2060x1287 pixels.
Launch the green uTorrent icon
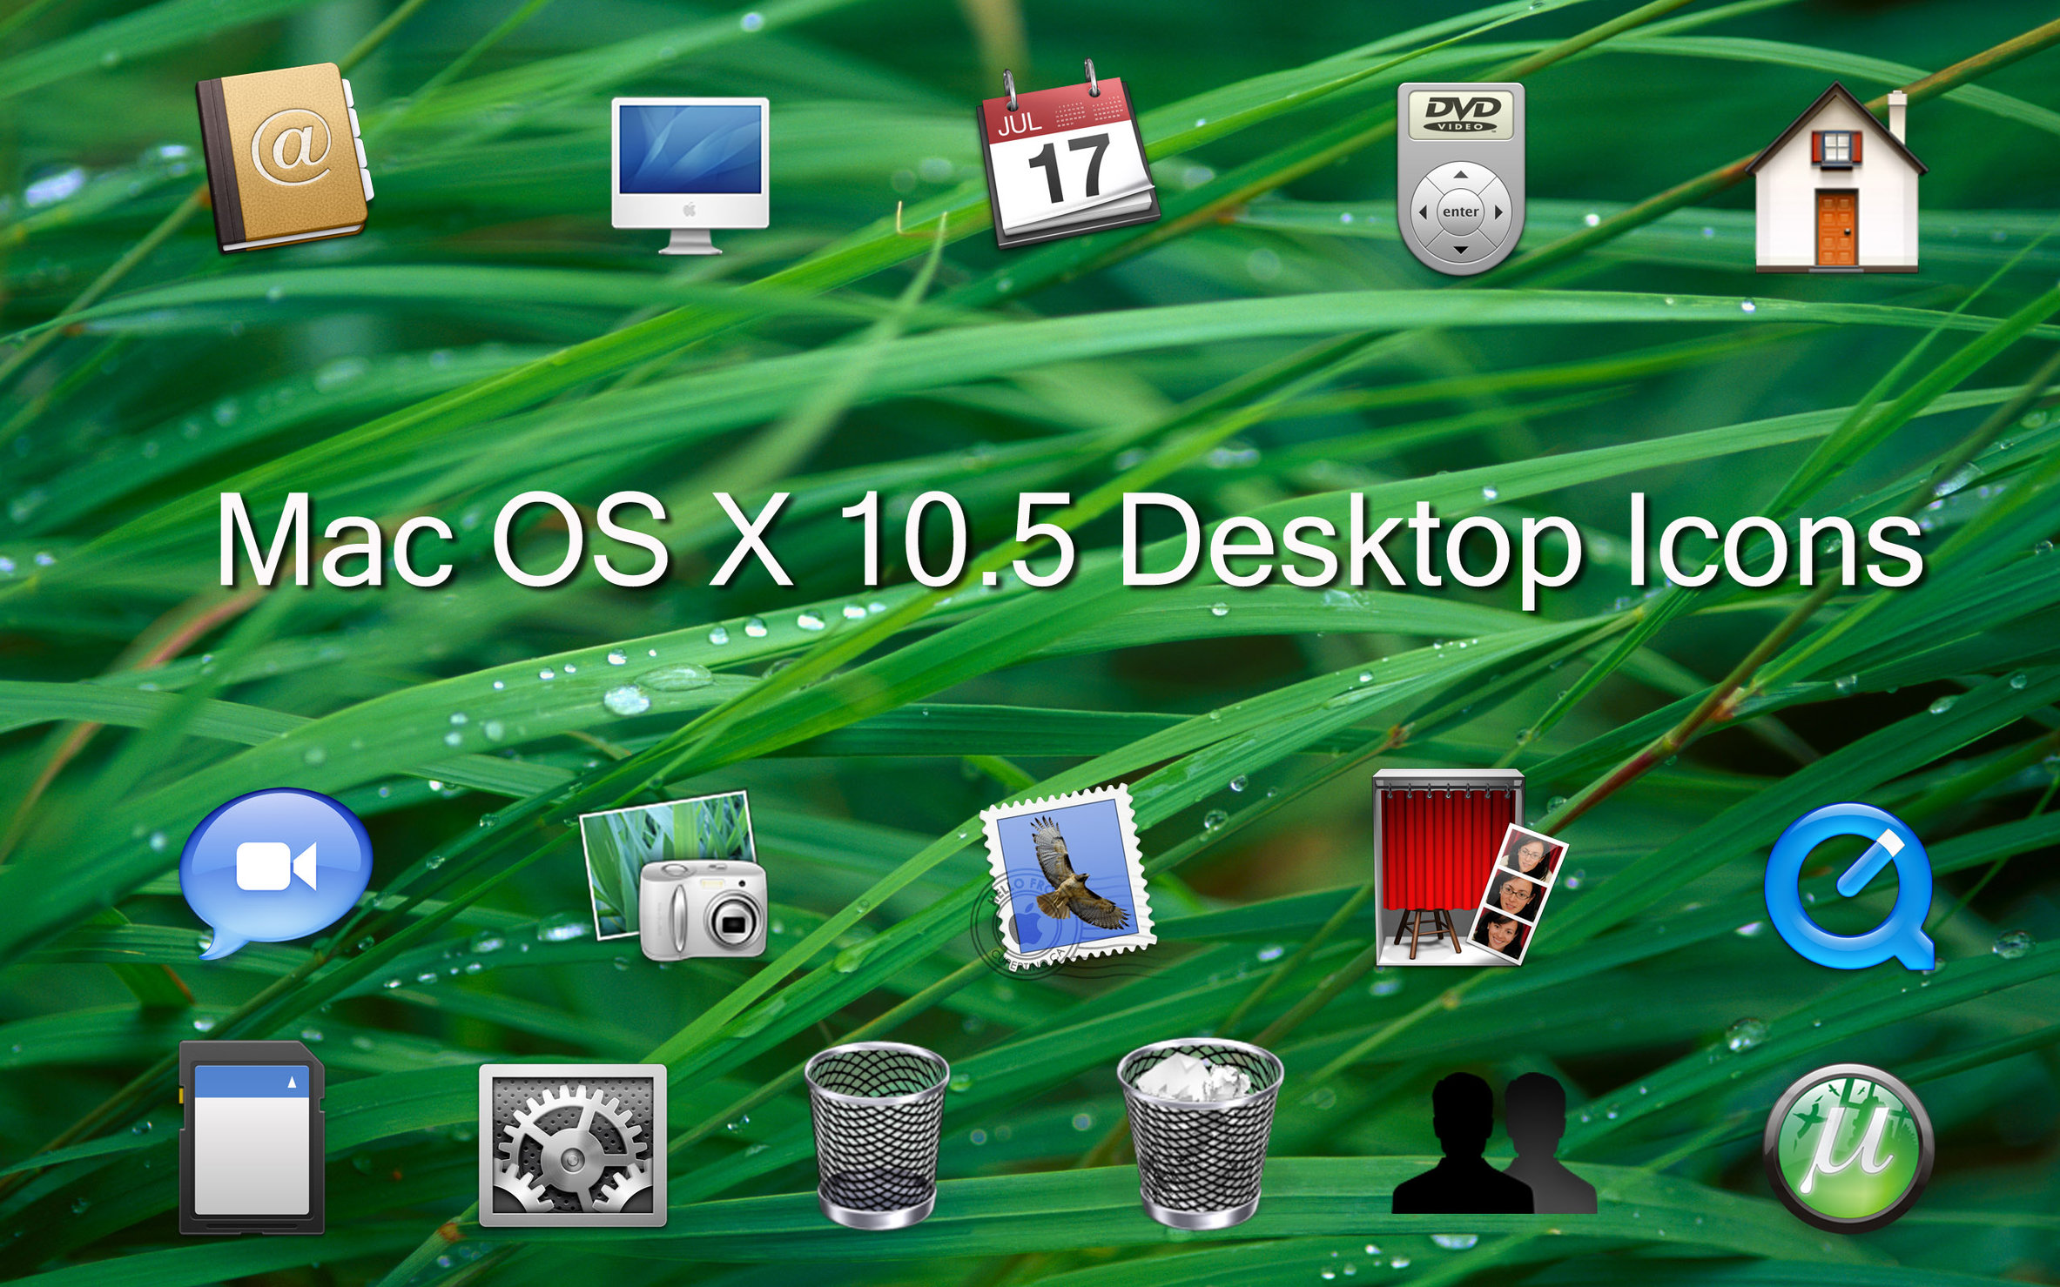1849,1147
